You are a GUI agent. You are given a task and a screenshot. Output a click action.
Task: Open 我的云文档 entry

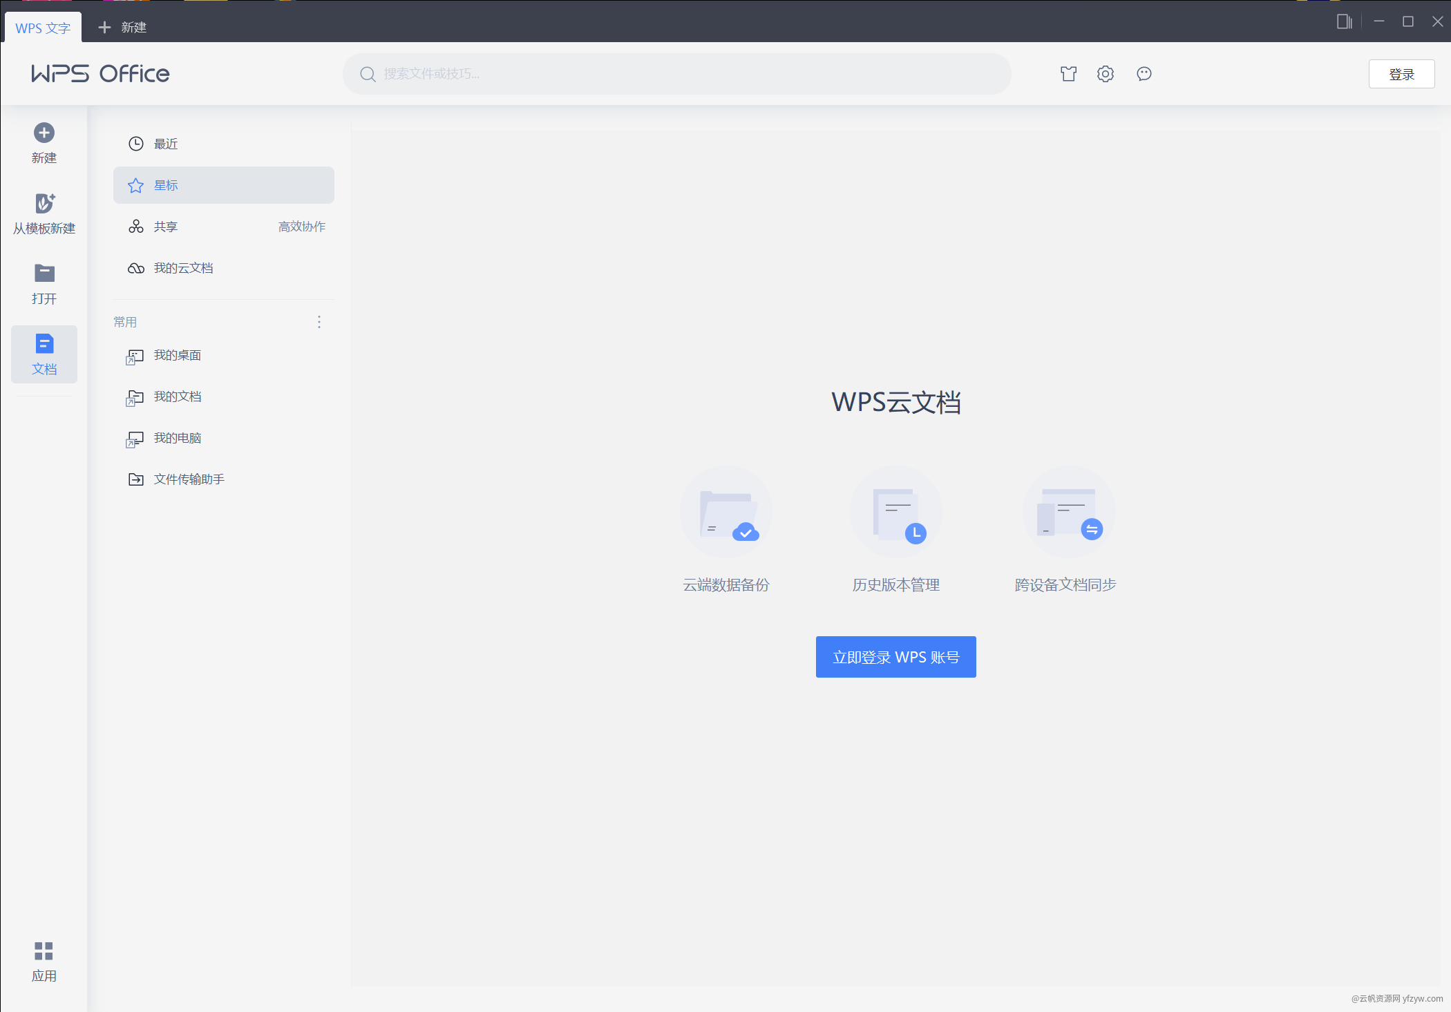pyautogui.click(x=224, y=268)
